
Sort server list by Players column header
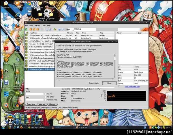(70, 33)
